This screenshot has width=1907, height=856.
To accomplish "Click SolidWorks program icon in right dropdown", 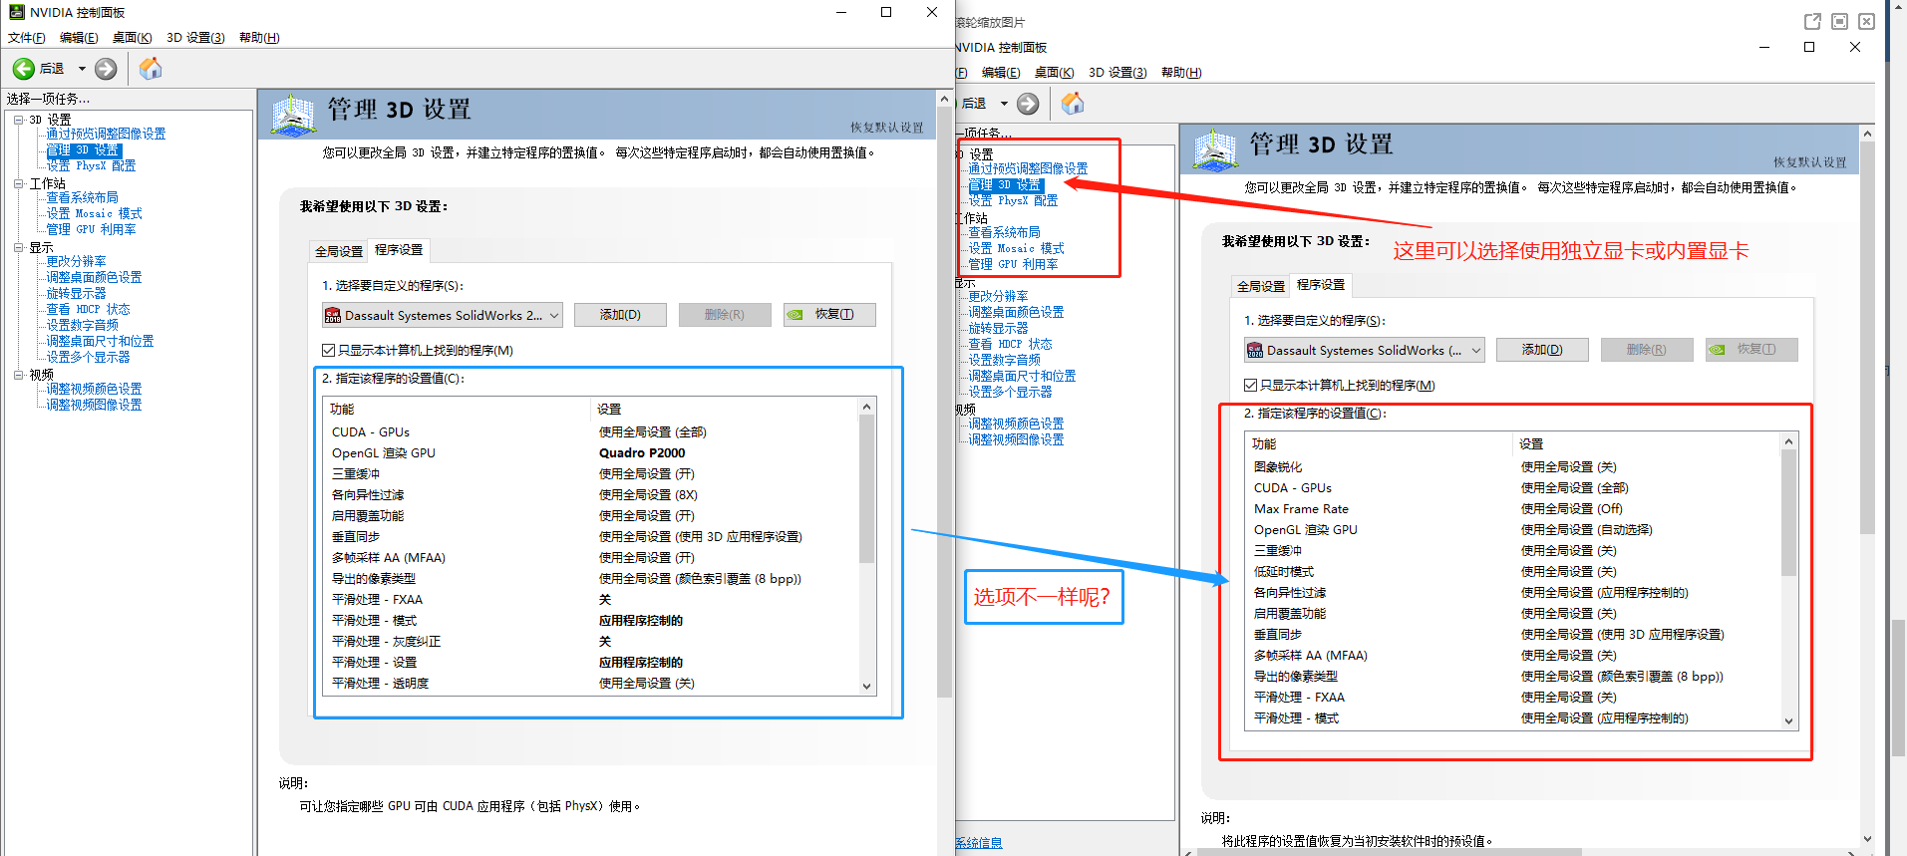I will (1255, 350).
